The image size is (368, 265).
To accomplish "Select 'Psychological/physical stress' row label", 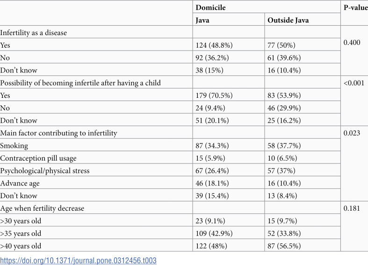I will 45,171.
